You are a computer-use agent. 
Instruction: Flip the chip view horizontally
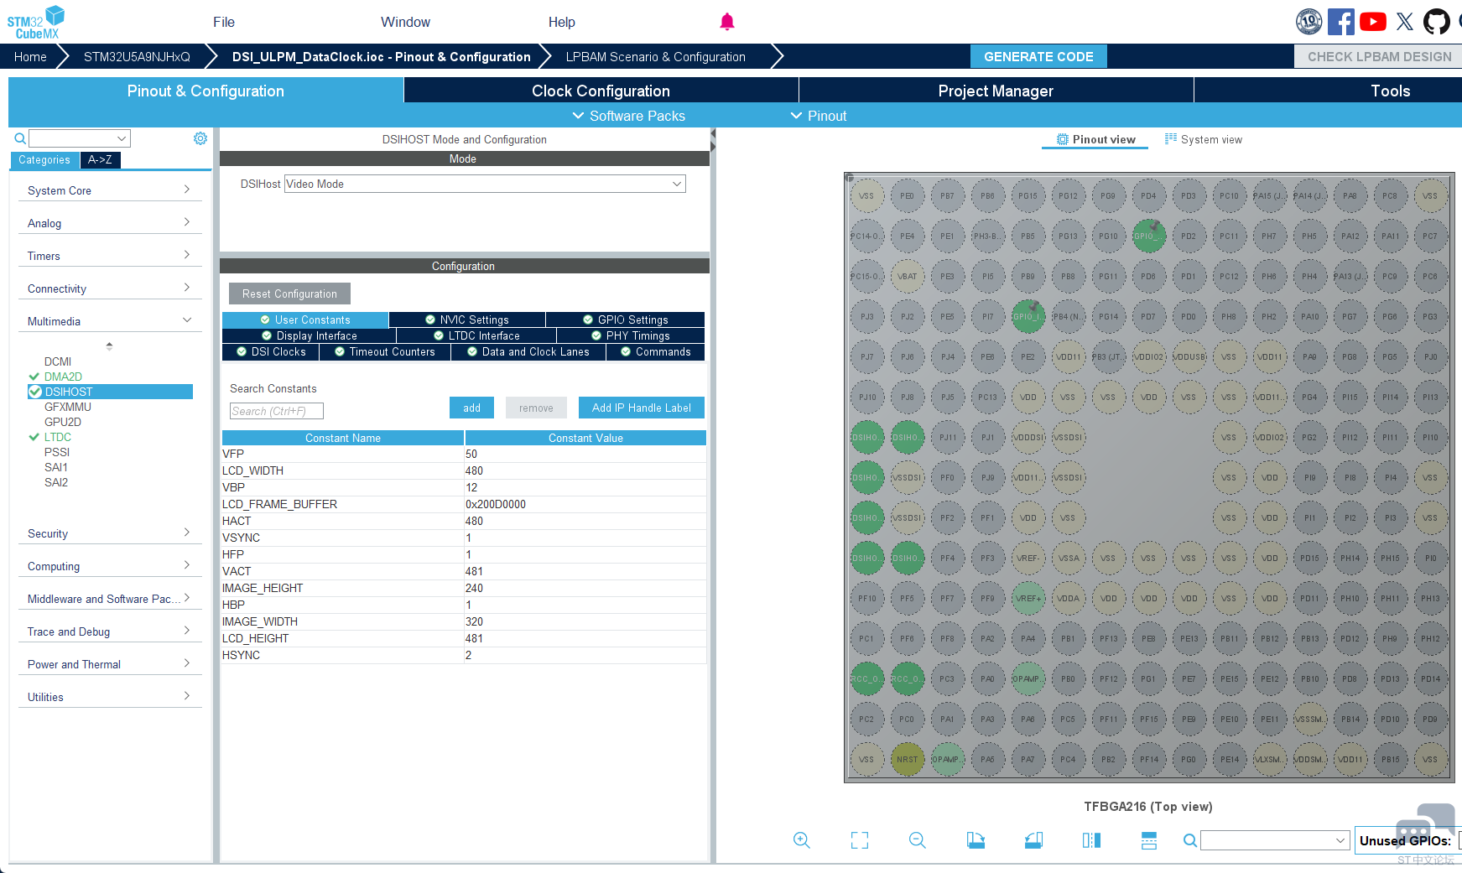(1091, 840)
